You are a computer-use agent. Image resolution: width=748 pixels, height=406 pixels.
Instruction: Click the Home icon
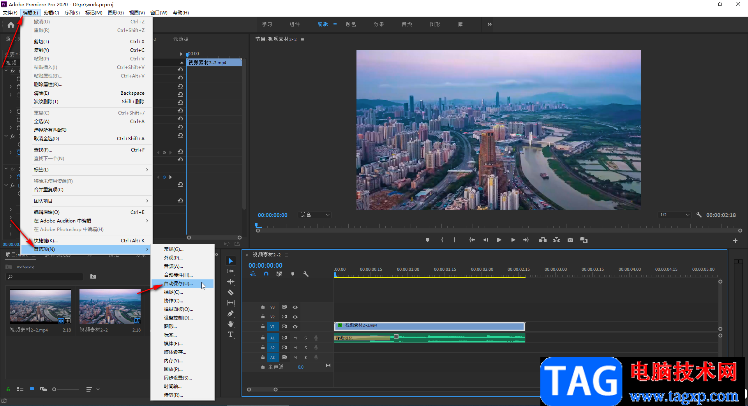point(11,25)
